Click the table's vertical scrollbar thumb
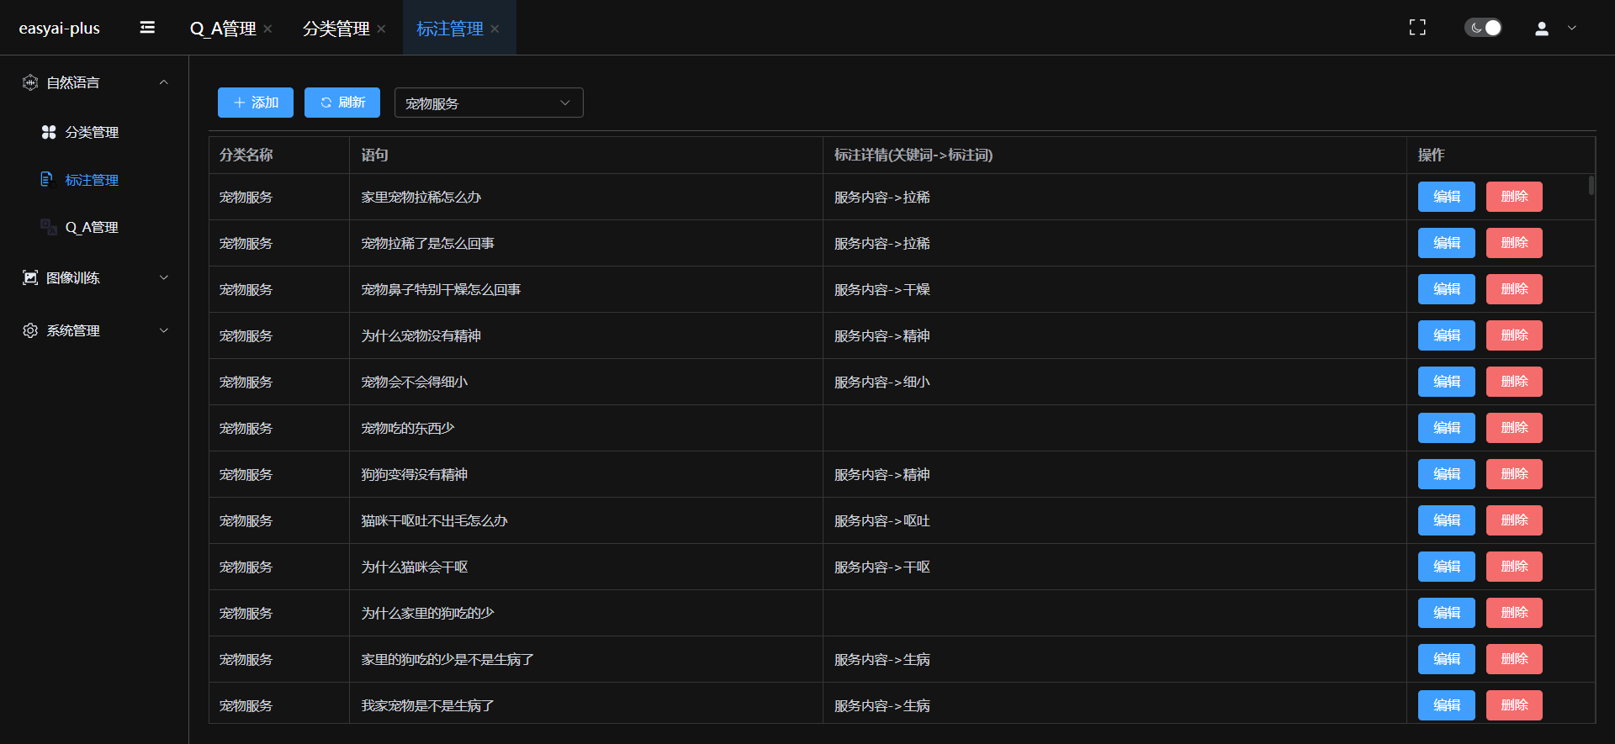Viewport: 1615px width, 744px height. (1591, 185)
